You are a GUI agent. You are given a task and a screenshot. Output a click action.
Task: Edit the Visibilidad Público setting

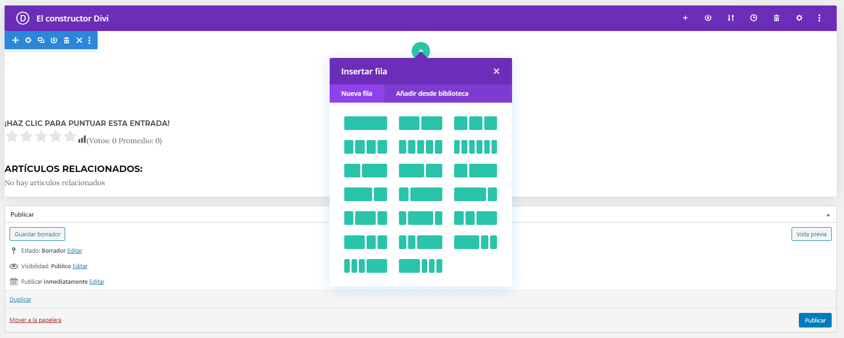coord(80,266)
